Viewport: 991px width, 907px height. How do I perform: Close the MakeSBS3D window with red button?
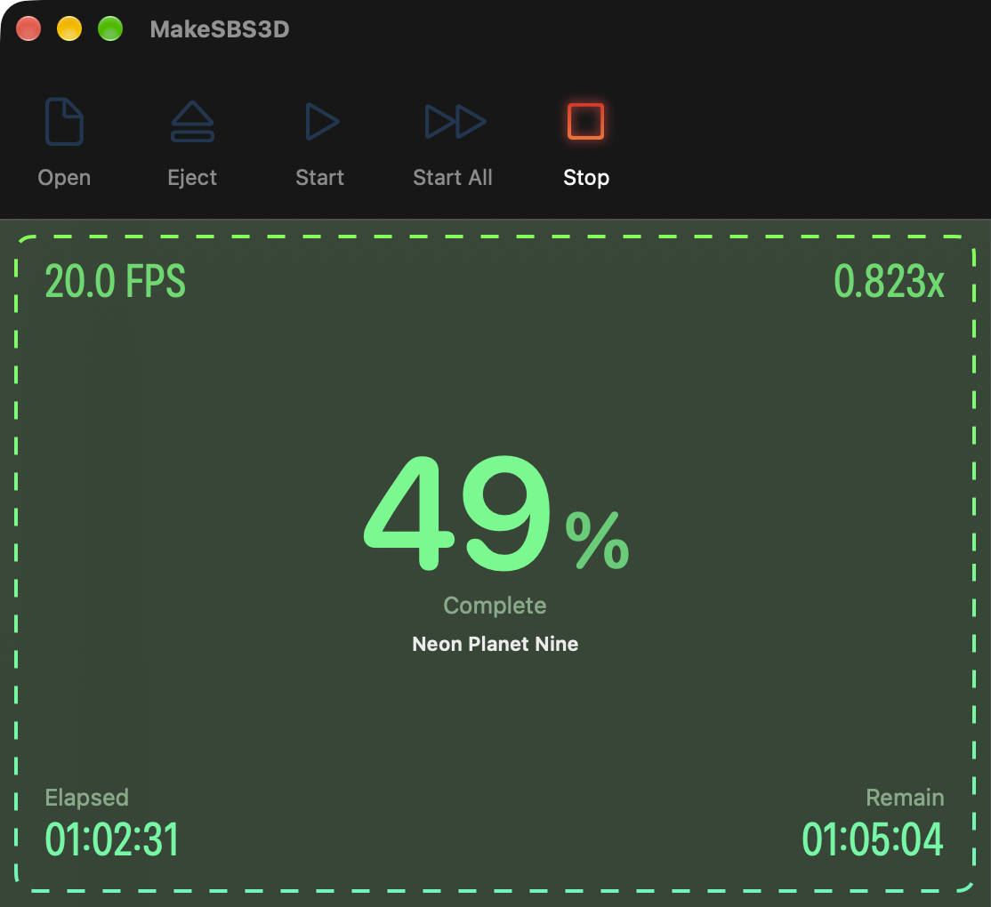28,29
